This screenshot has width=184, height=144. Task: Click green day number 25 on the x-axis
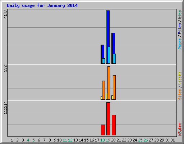point(140,140)
